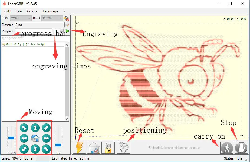
Task: Click the Progress bar field
Action: 34,31
